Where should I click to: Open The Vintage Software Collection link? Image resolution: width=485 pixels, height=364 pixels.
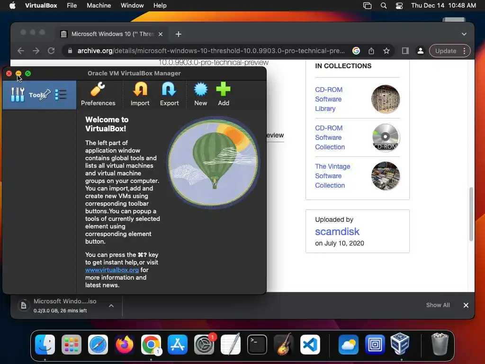pyautogui.click(x=332, y=176)
